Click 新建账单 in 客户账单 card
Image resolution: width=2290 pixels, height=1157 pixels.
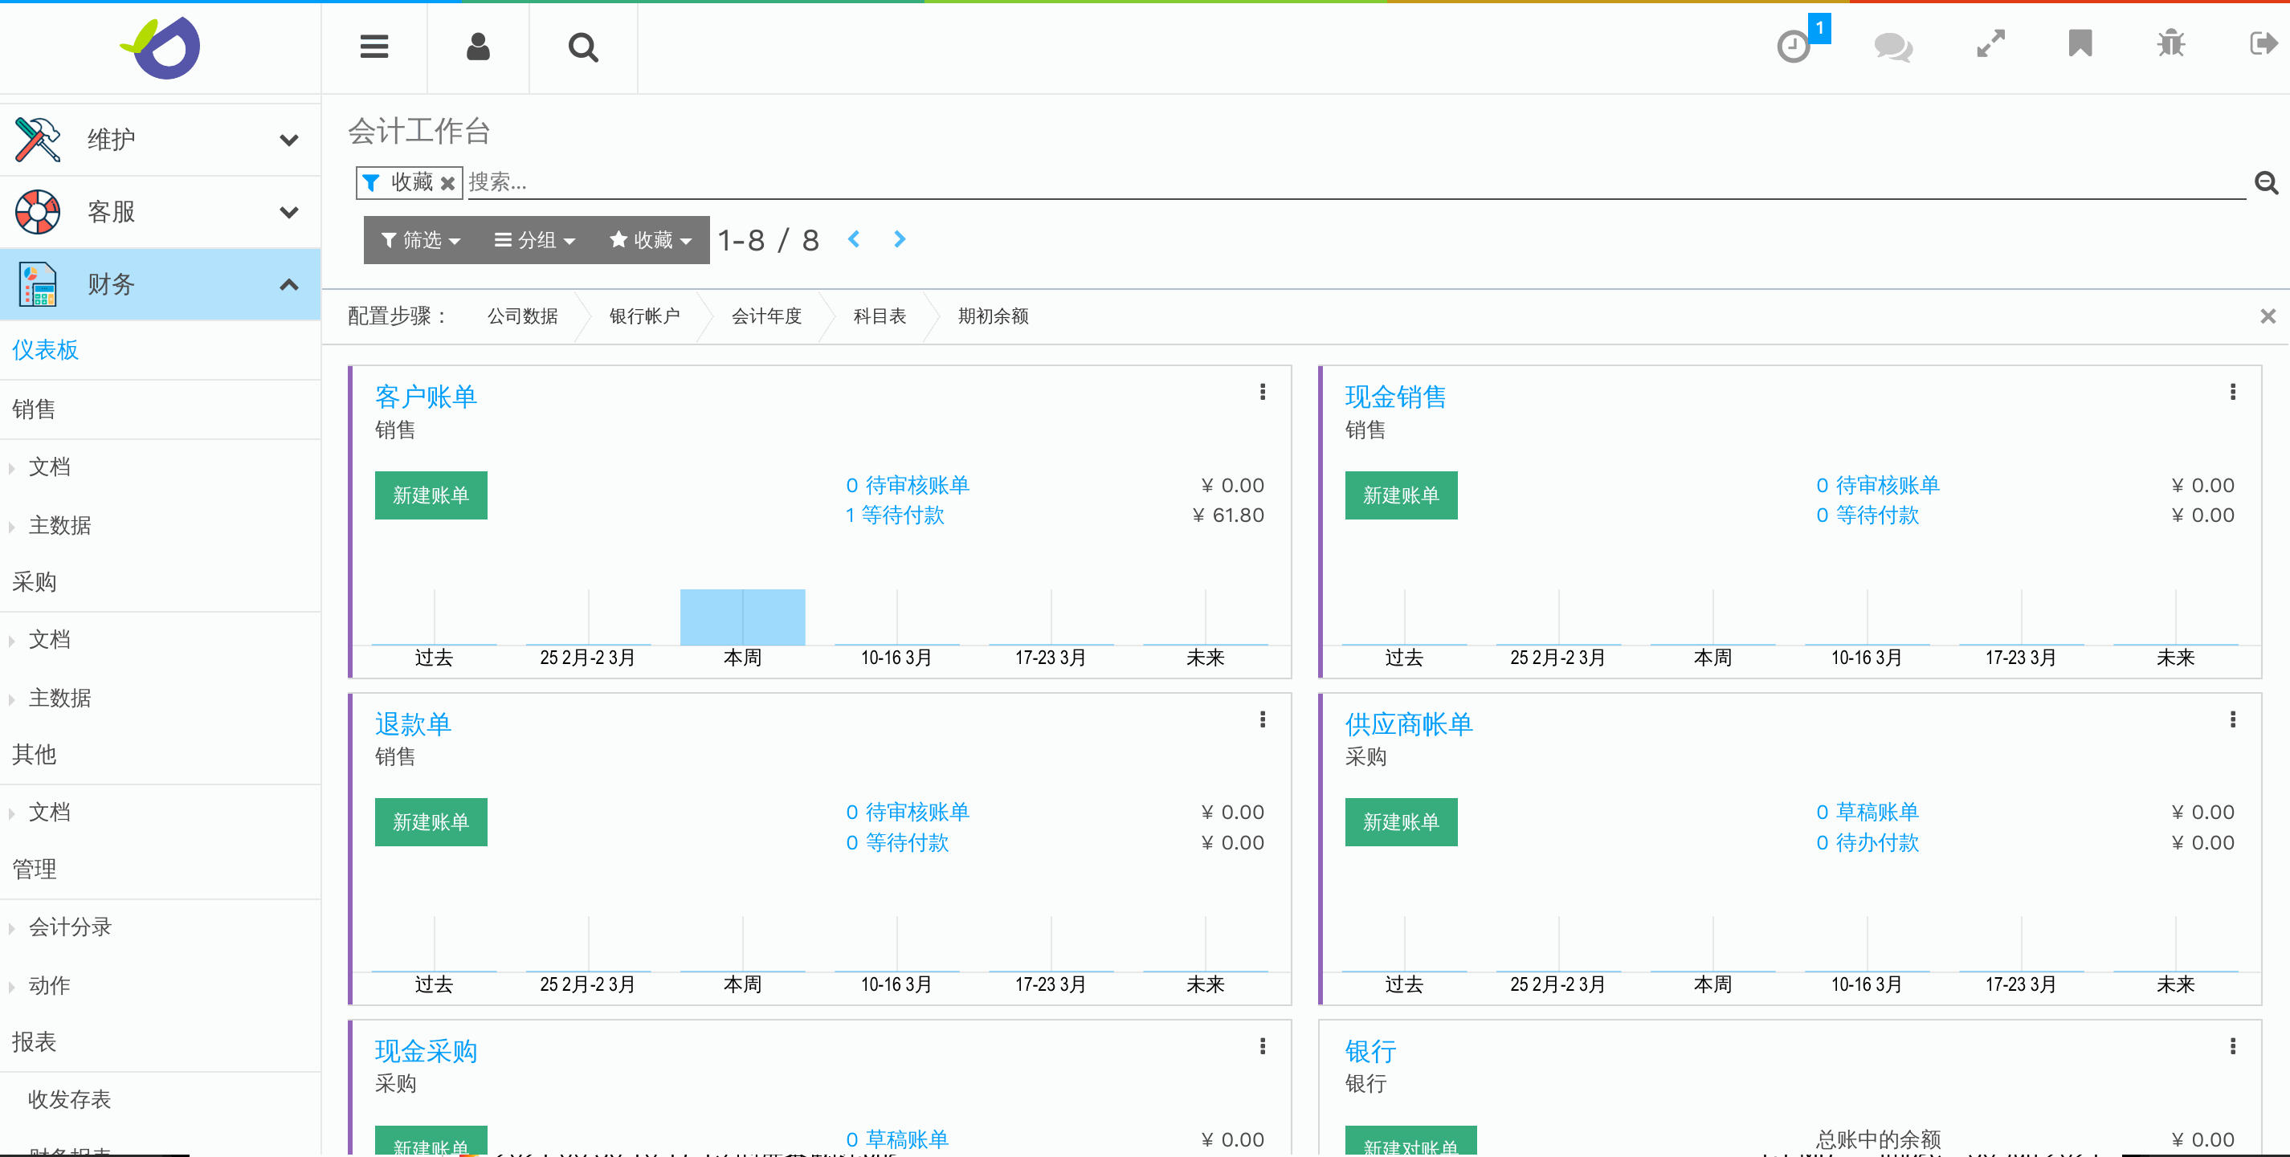coord(431,495)
